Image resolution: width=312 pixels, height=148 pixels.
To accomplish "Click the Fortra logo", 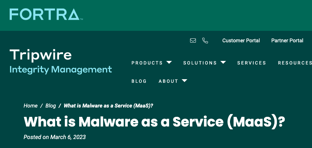I will 46,14.
